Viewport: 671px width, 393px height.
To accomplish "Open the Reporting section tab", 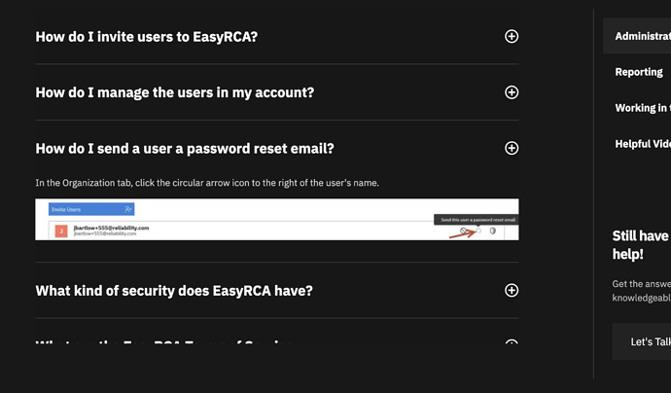I will pyautogui.click(x=639, y=72).
